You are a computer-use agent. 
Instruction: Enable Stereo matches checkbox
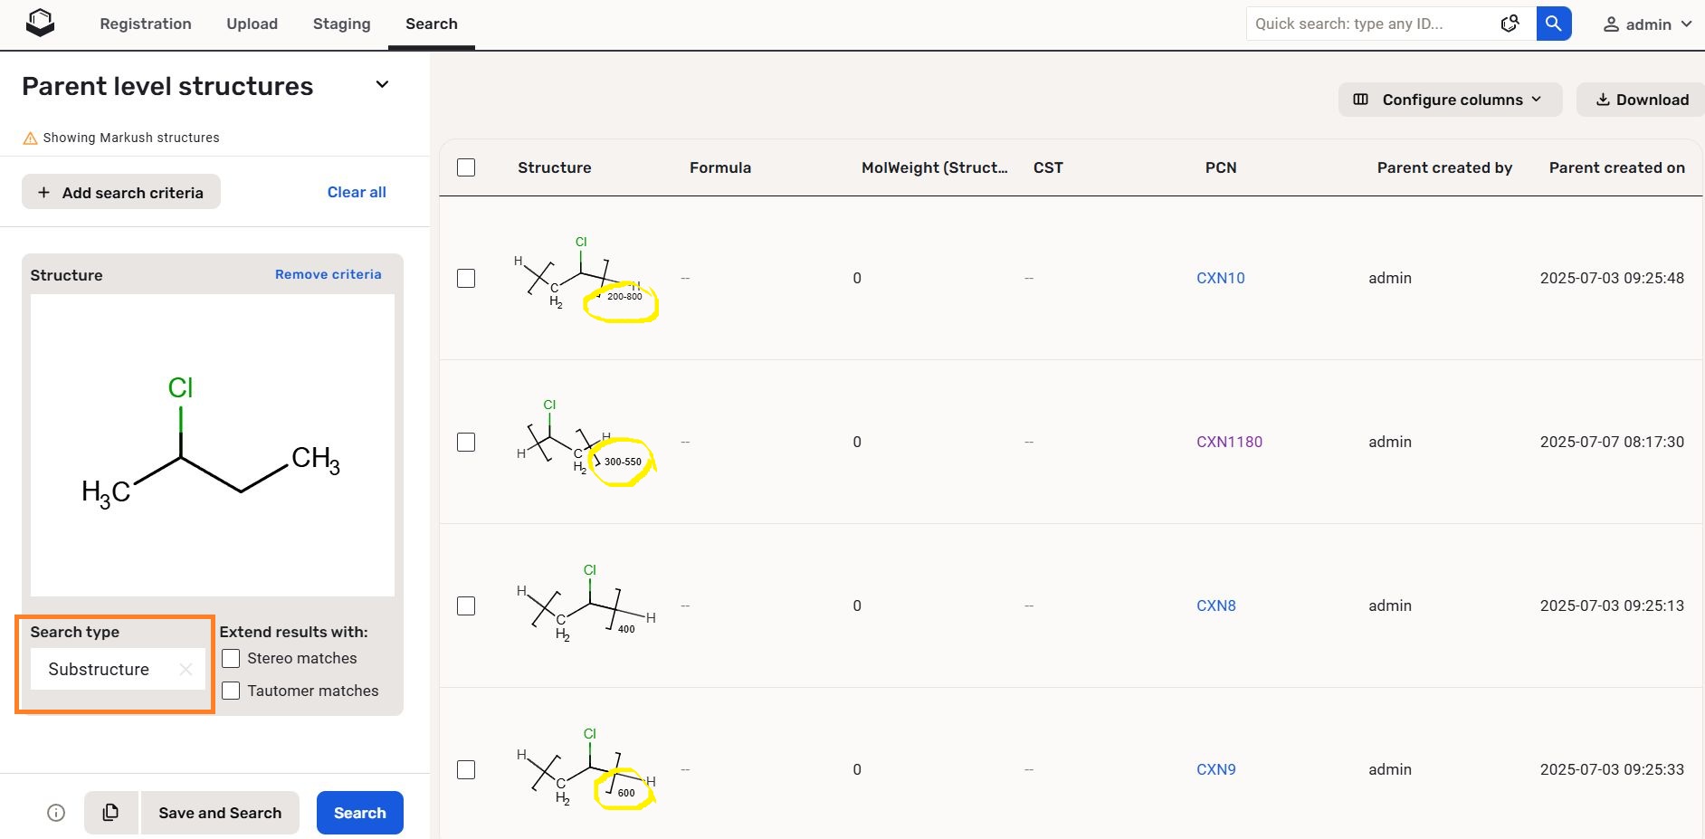coord(232,658)
